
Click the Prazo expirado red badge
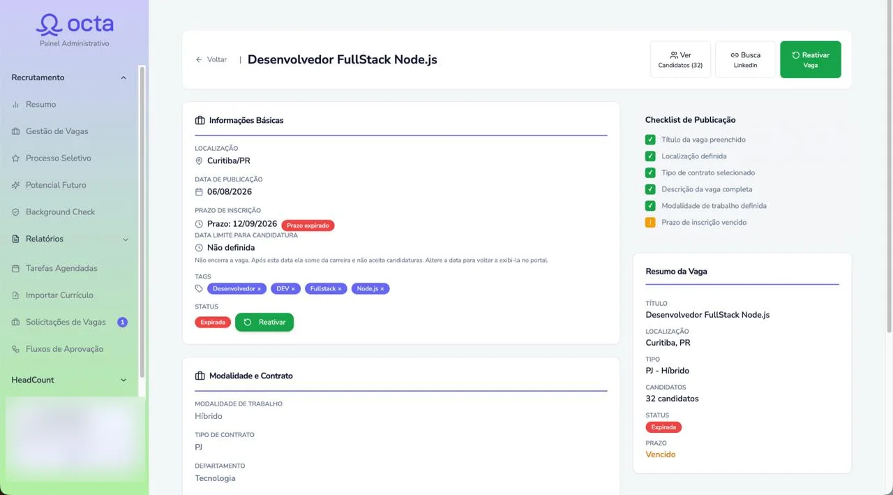[308, 226]
